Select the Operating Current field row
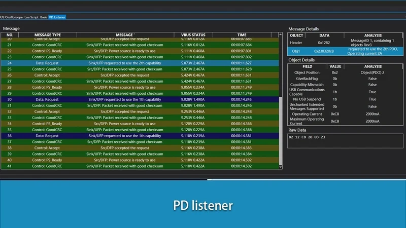Image resolution: width=406 pixels, height=228 pixels. [345, 114]
